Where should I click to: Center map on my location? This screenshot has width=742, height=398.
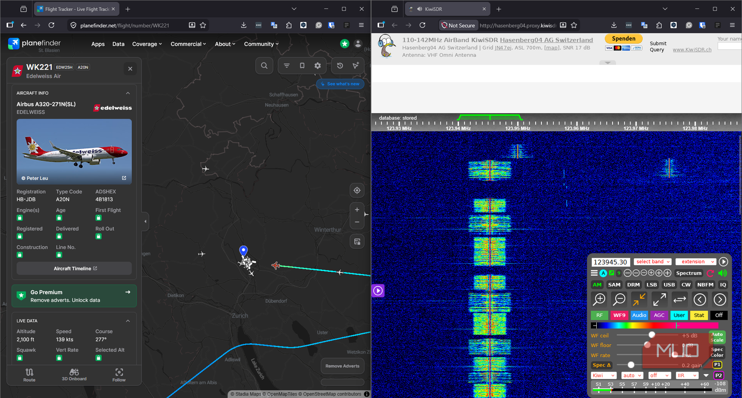(x=357, y=190)
